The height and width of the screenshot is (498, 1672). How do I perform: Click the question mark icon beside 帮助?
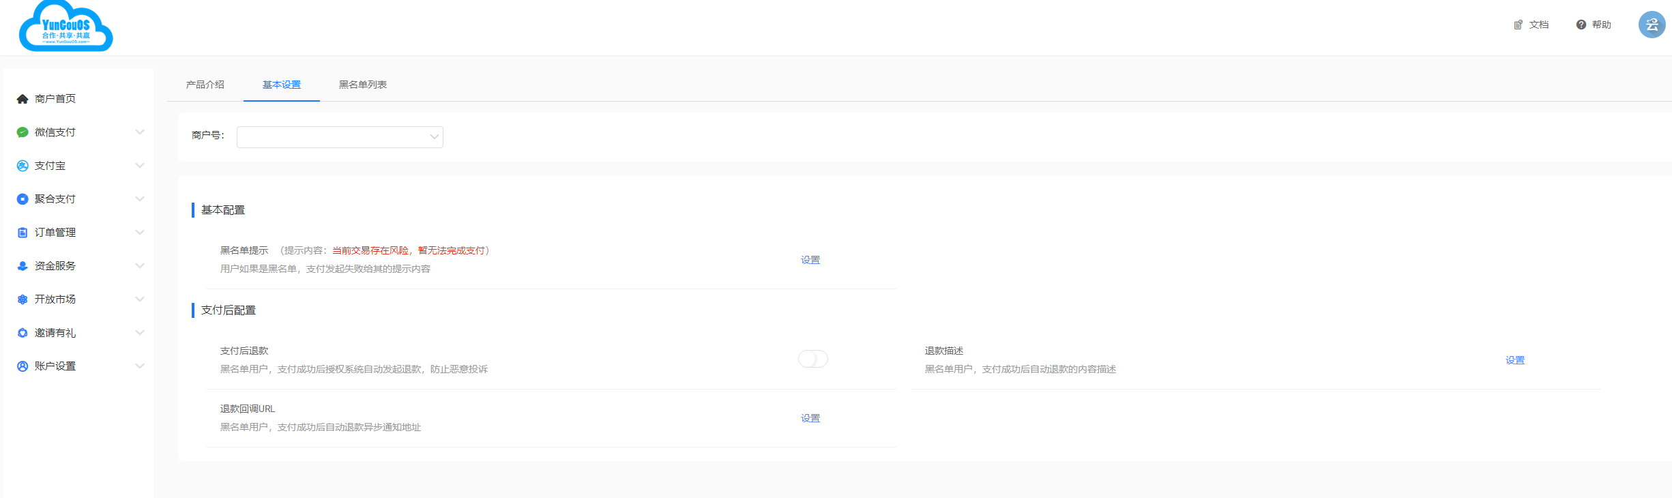pyautogui.click(x=1581, y=25)
